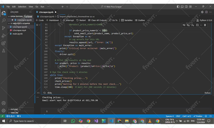The width and height of the screenshot is (214, 128).
Task: Open Run and Debug view
Action: pos(3,35)
